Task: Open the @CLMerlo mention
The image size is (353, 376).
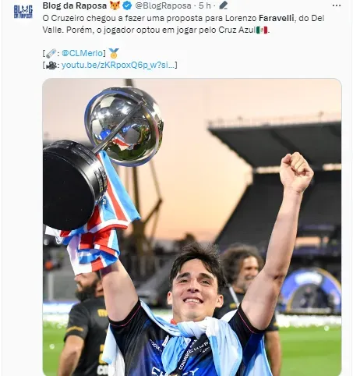Action: click(x=83, y=53)
